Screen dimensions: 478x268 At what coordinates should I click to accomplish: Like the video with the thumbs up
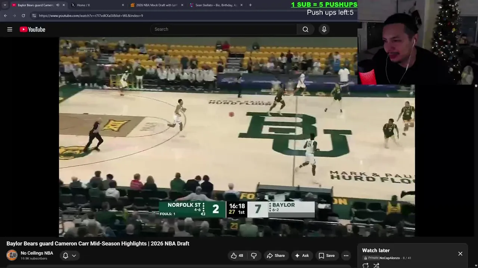[x=237, y=255]
